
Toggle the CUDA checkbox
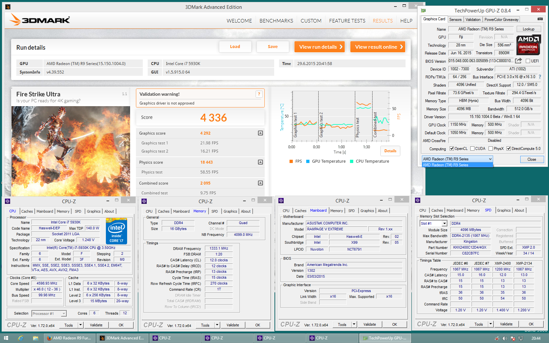[472, 149]
